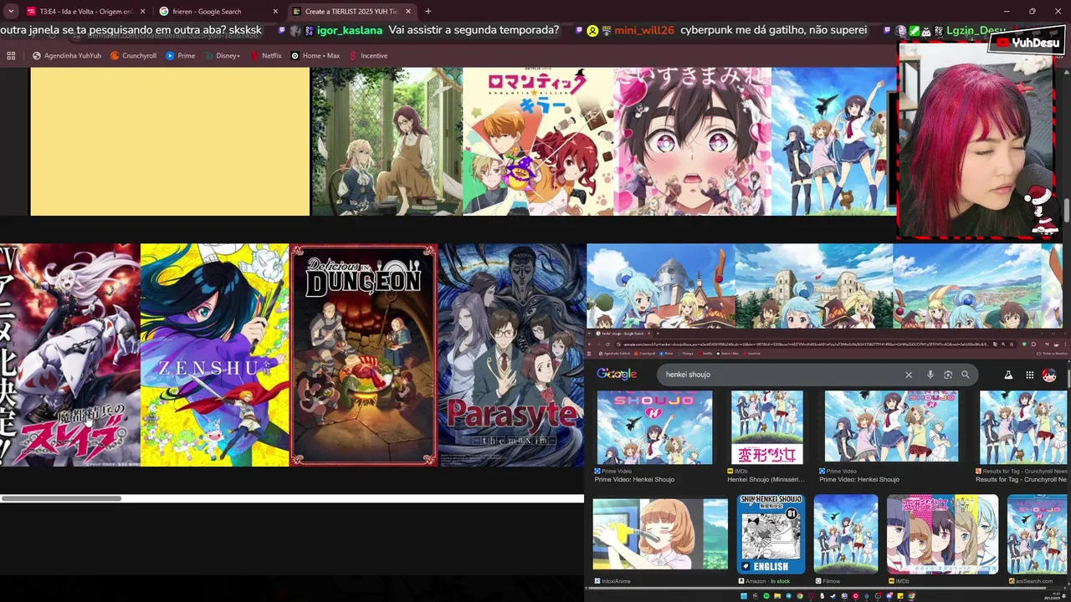Image resolution: width=1071 pixels, height=602 pixels.
Task: Click the Google logo in search window
Action: click(x=617, y=374)
